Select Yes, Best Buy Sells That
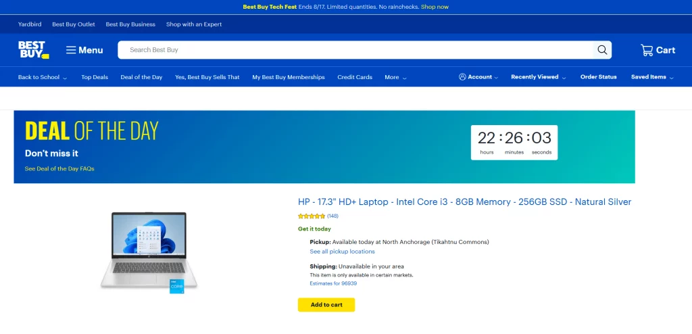Viewport: 692px width, 334px height. coord(207,77)
